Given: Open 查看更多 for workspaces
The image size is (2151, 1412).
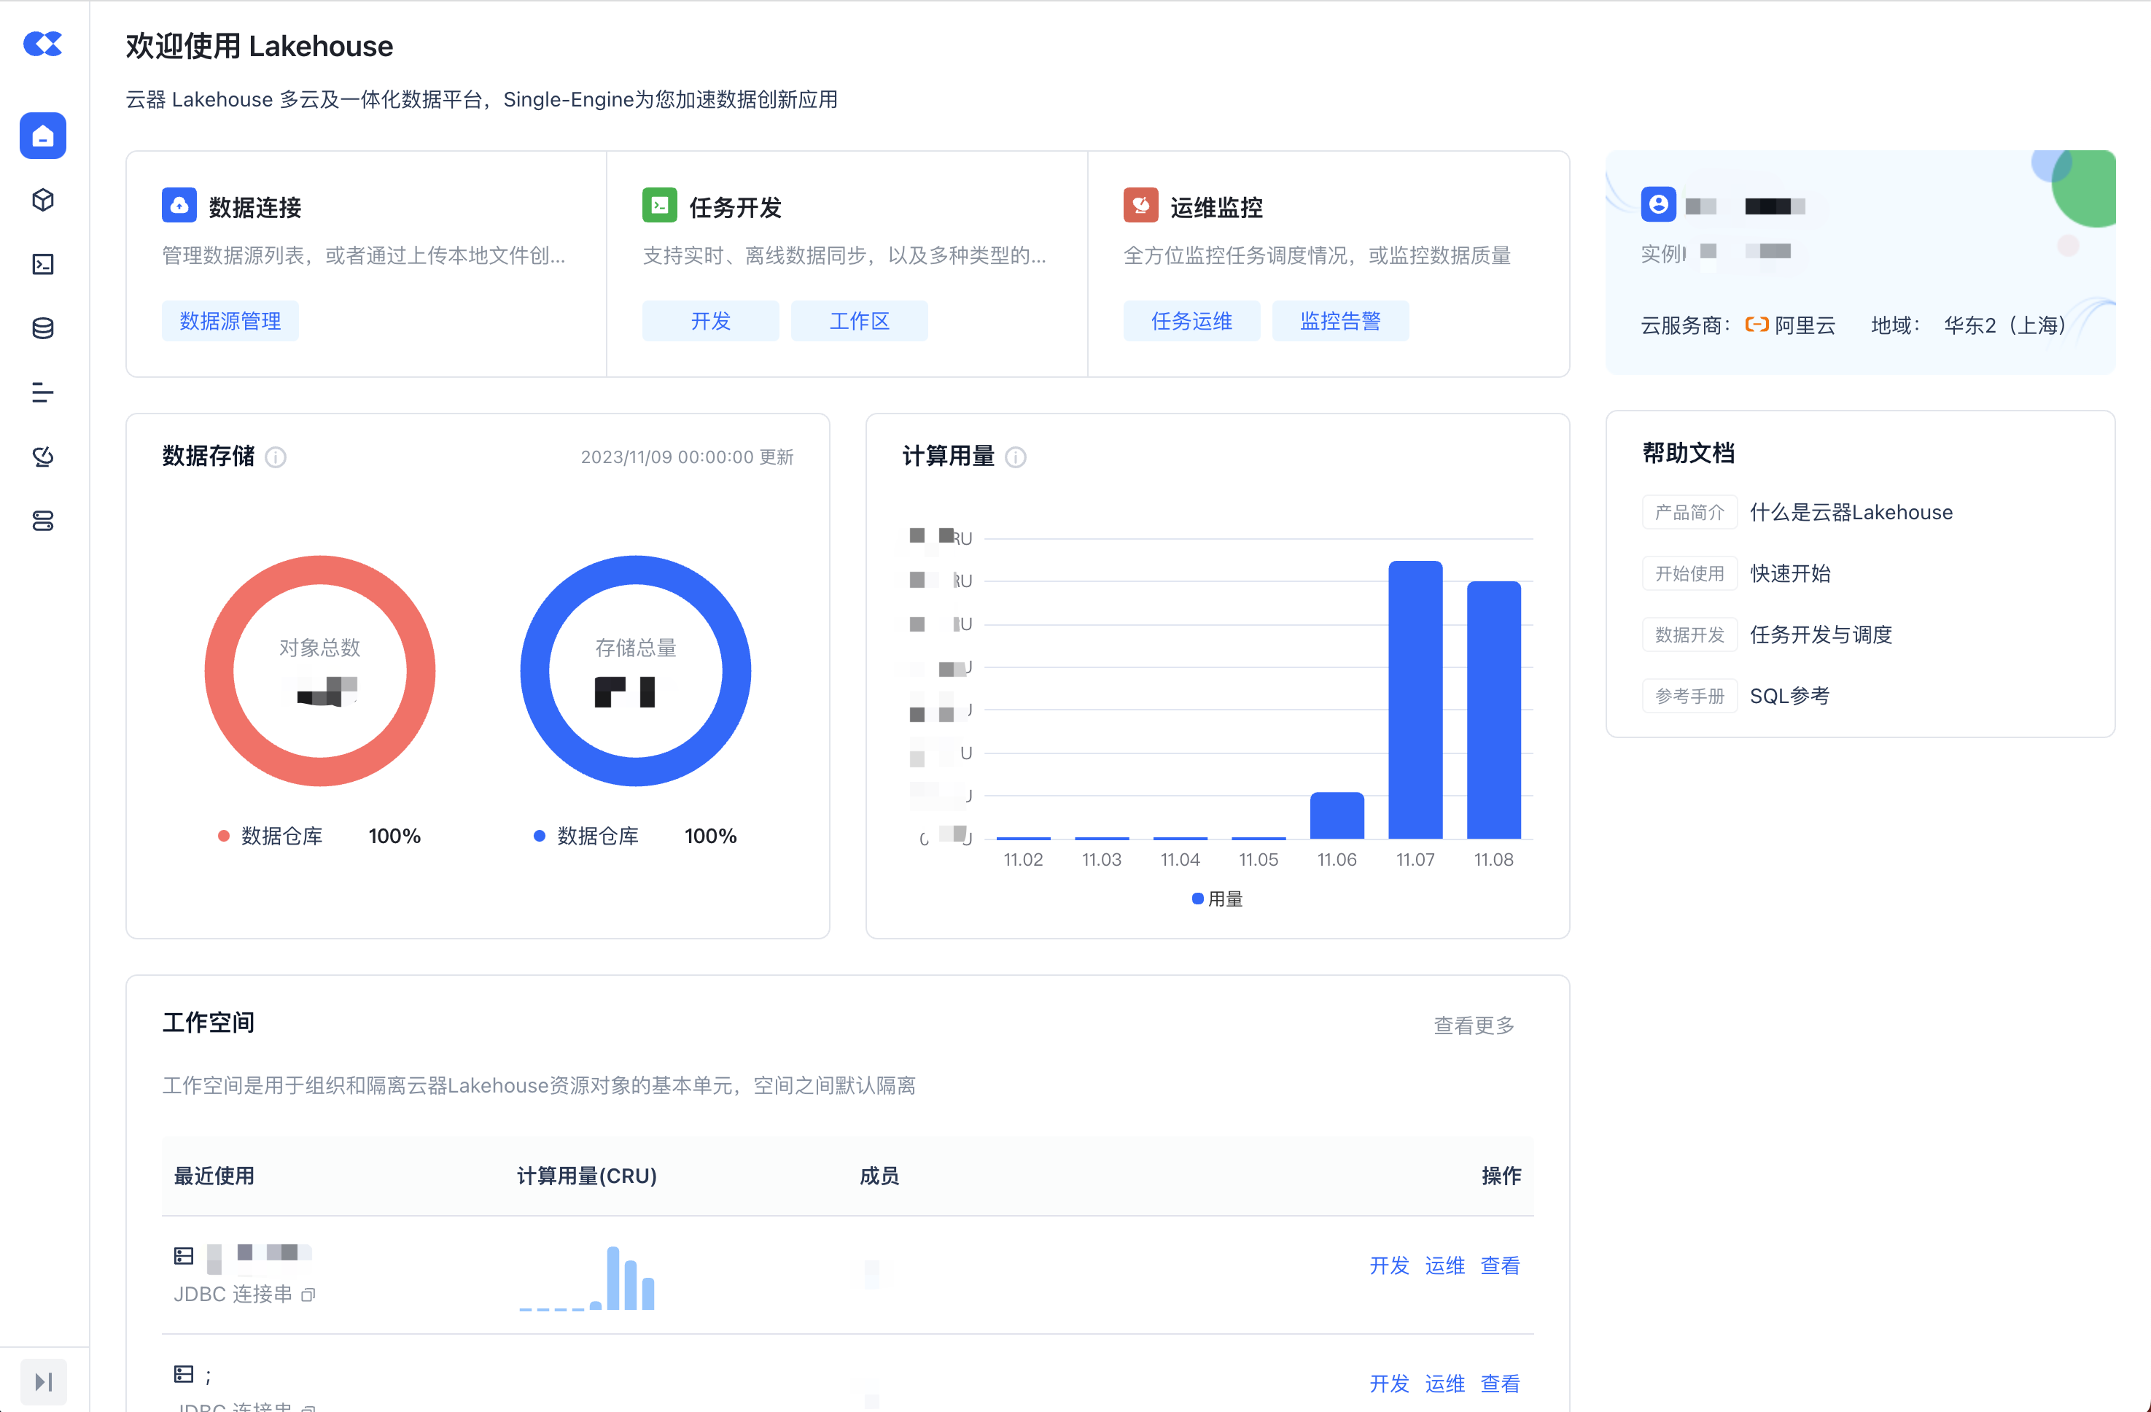Looking at the screenshot, I should [x=1473, y=1025].
